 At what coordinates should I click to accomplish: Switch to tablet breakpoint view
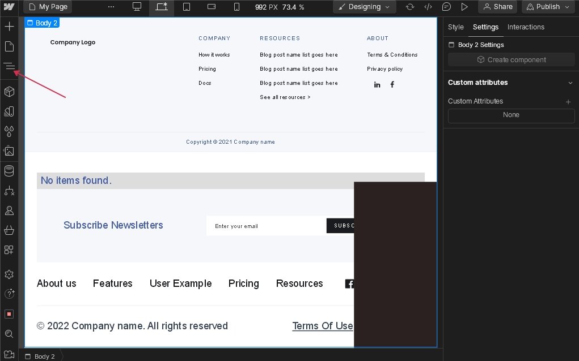point(187,7)
